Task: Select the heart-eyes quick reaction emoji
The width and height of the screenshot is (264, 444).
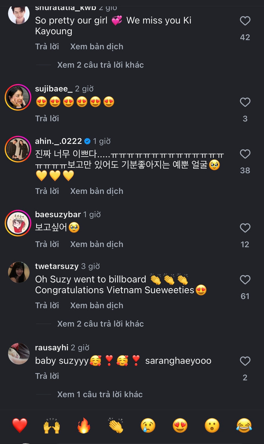Action: 180,425
